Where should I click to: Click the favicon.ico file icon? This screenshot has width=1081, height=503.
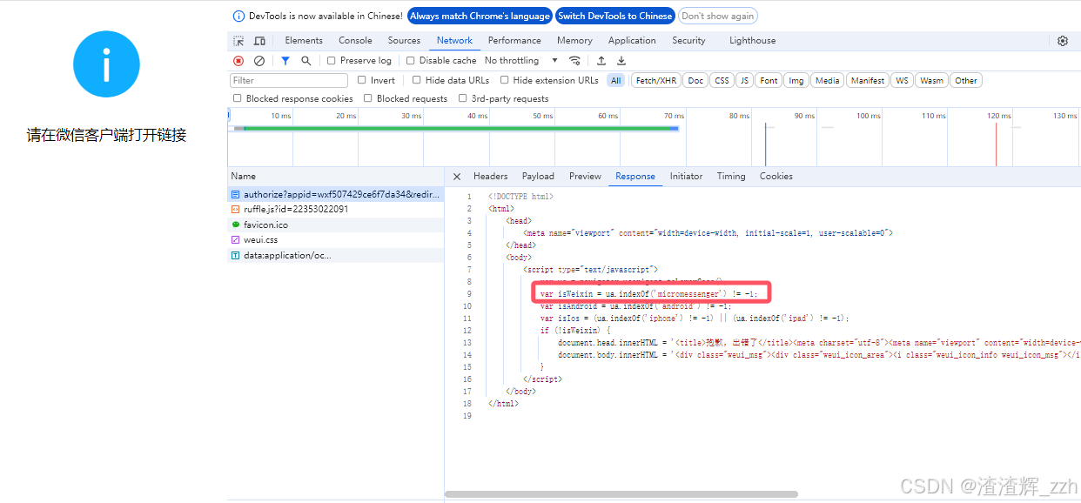235,225
